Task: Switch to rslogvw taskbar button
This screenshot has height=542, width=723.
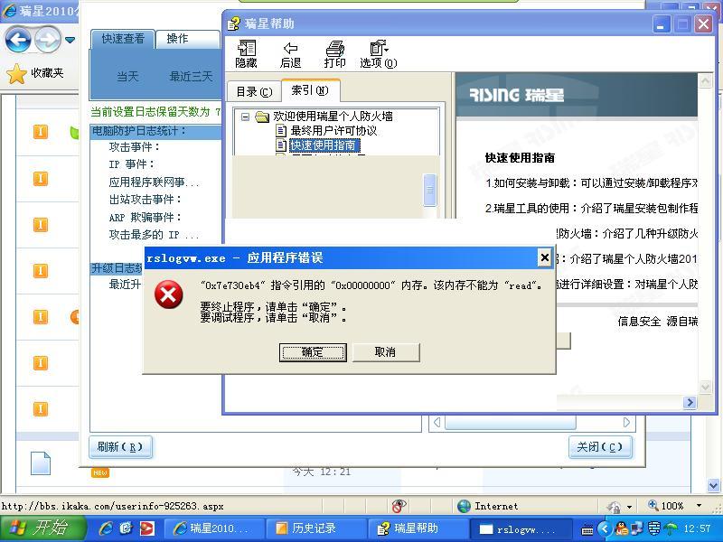Action: (521, 528)
